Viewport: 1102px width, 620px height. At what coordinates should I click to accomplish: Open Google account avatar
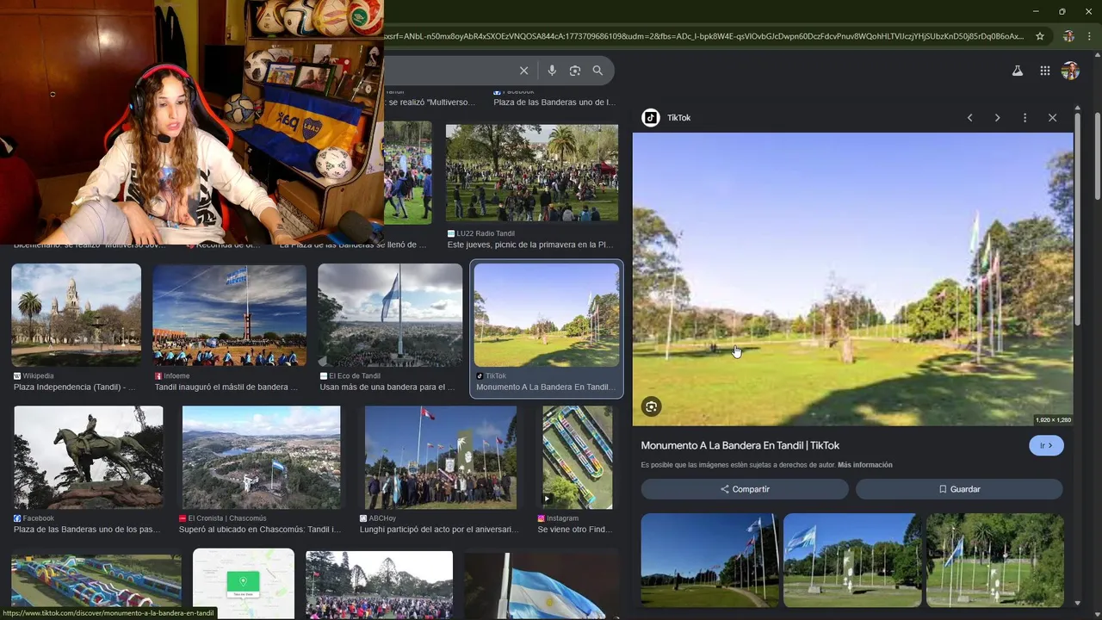coord(1070,71)
